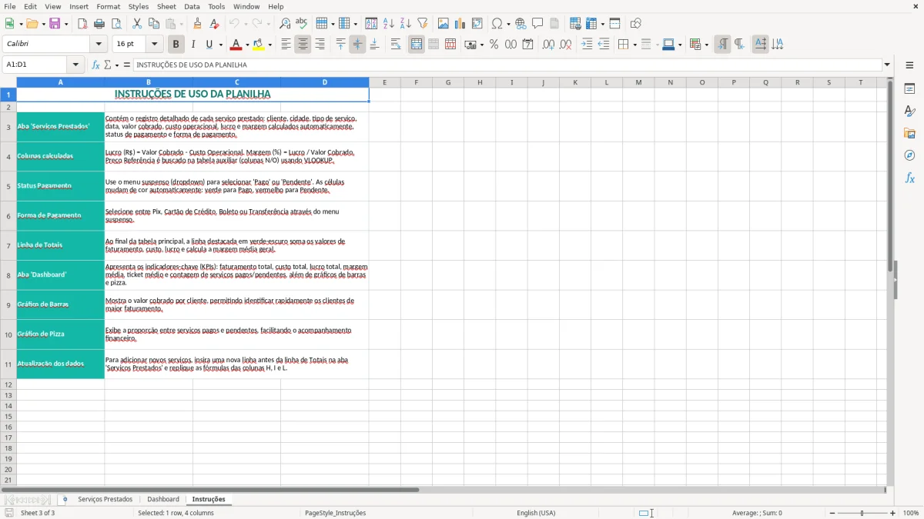Image resolution: width=924 pixels, height=519 pixels.
Task: Apply the red font color
Action: click(236, 45)
